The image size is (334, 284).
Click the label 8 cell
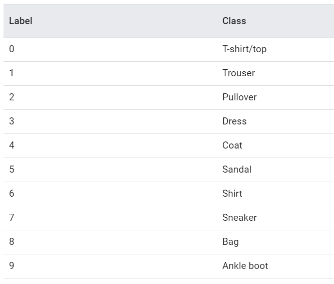(12, 242)
